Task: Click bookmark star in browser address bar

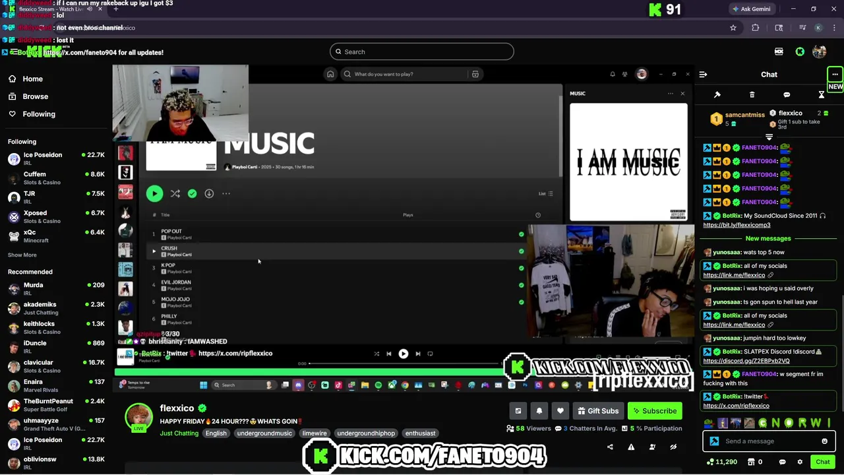Action: click(x=733, y=28)
